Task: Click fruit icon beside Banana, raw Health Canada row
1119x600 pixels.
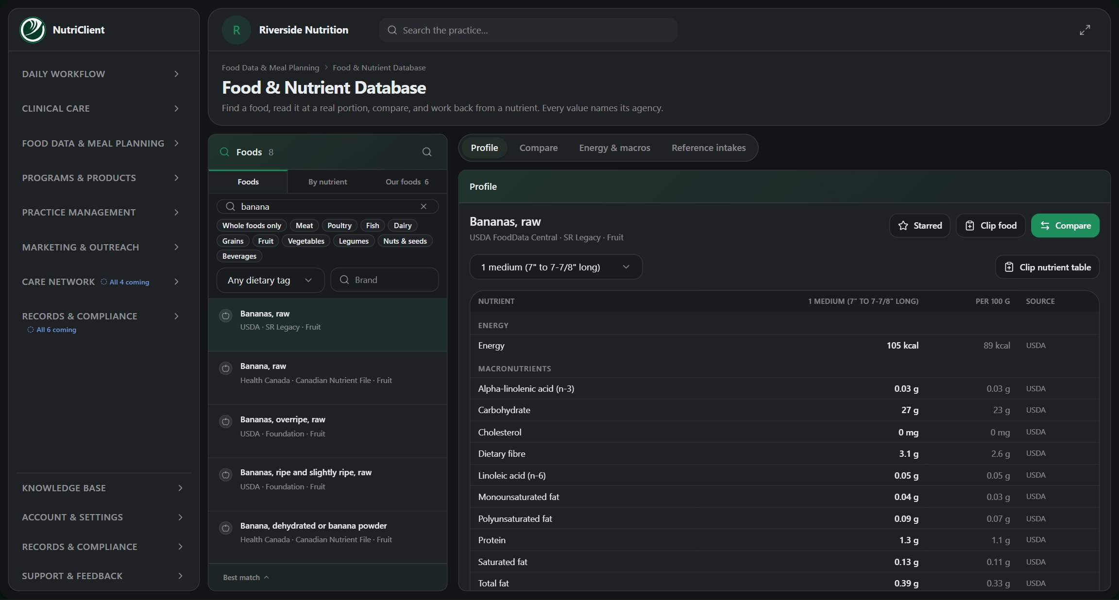Action: point(226,368)
